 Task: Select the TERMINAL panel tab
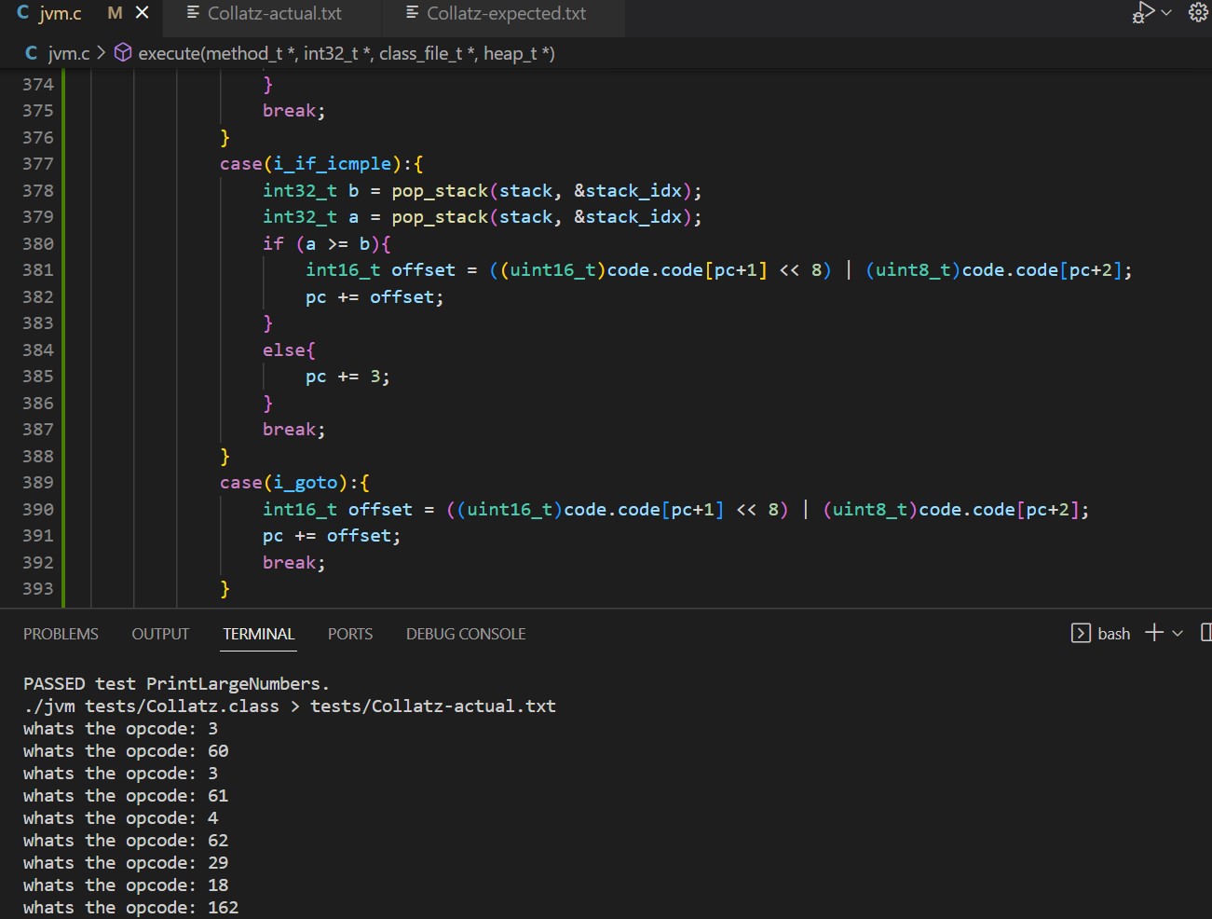click(x=258, y=634)
